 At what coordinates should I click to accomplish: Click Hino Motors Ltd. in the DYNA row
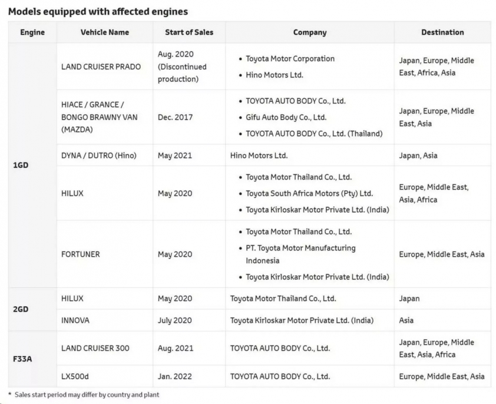click(x=259, y=155)
